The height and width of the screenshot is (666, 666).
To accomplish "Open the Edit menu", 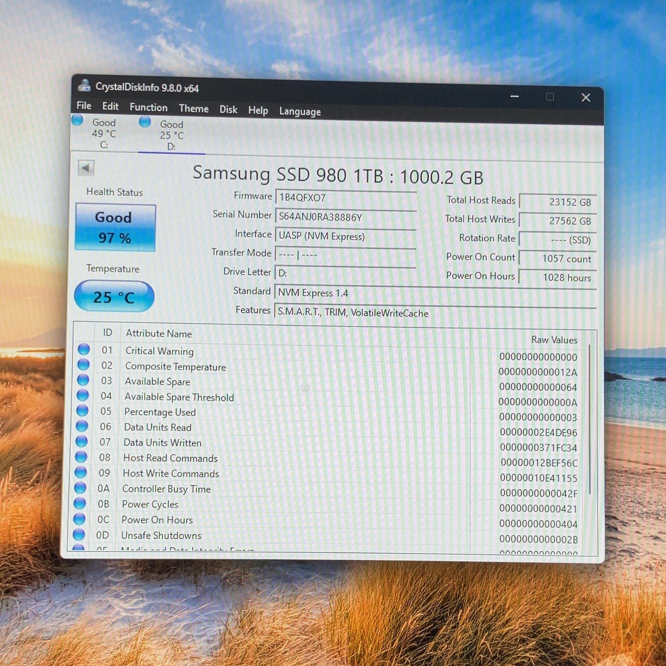I will click(x=110, y=107).
